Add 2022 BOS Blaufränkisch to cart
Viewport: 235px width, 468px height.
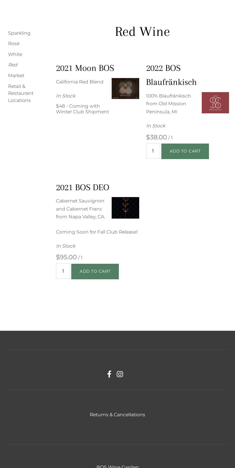pos(185,151)
